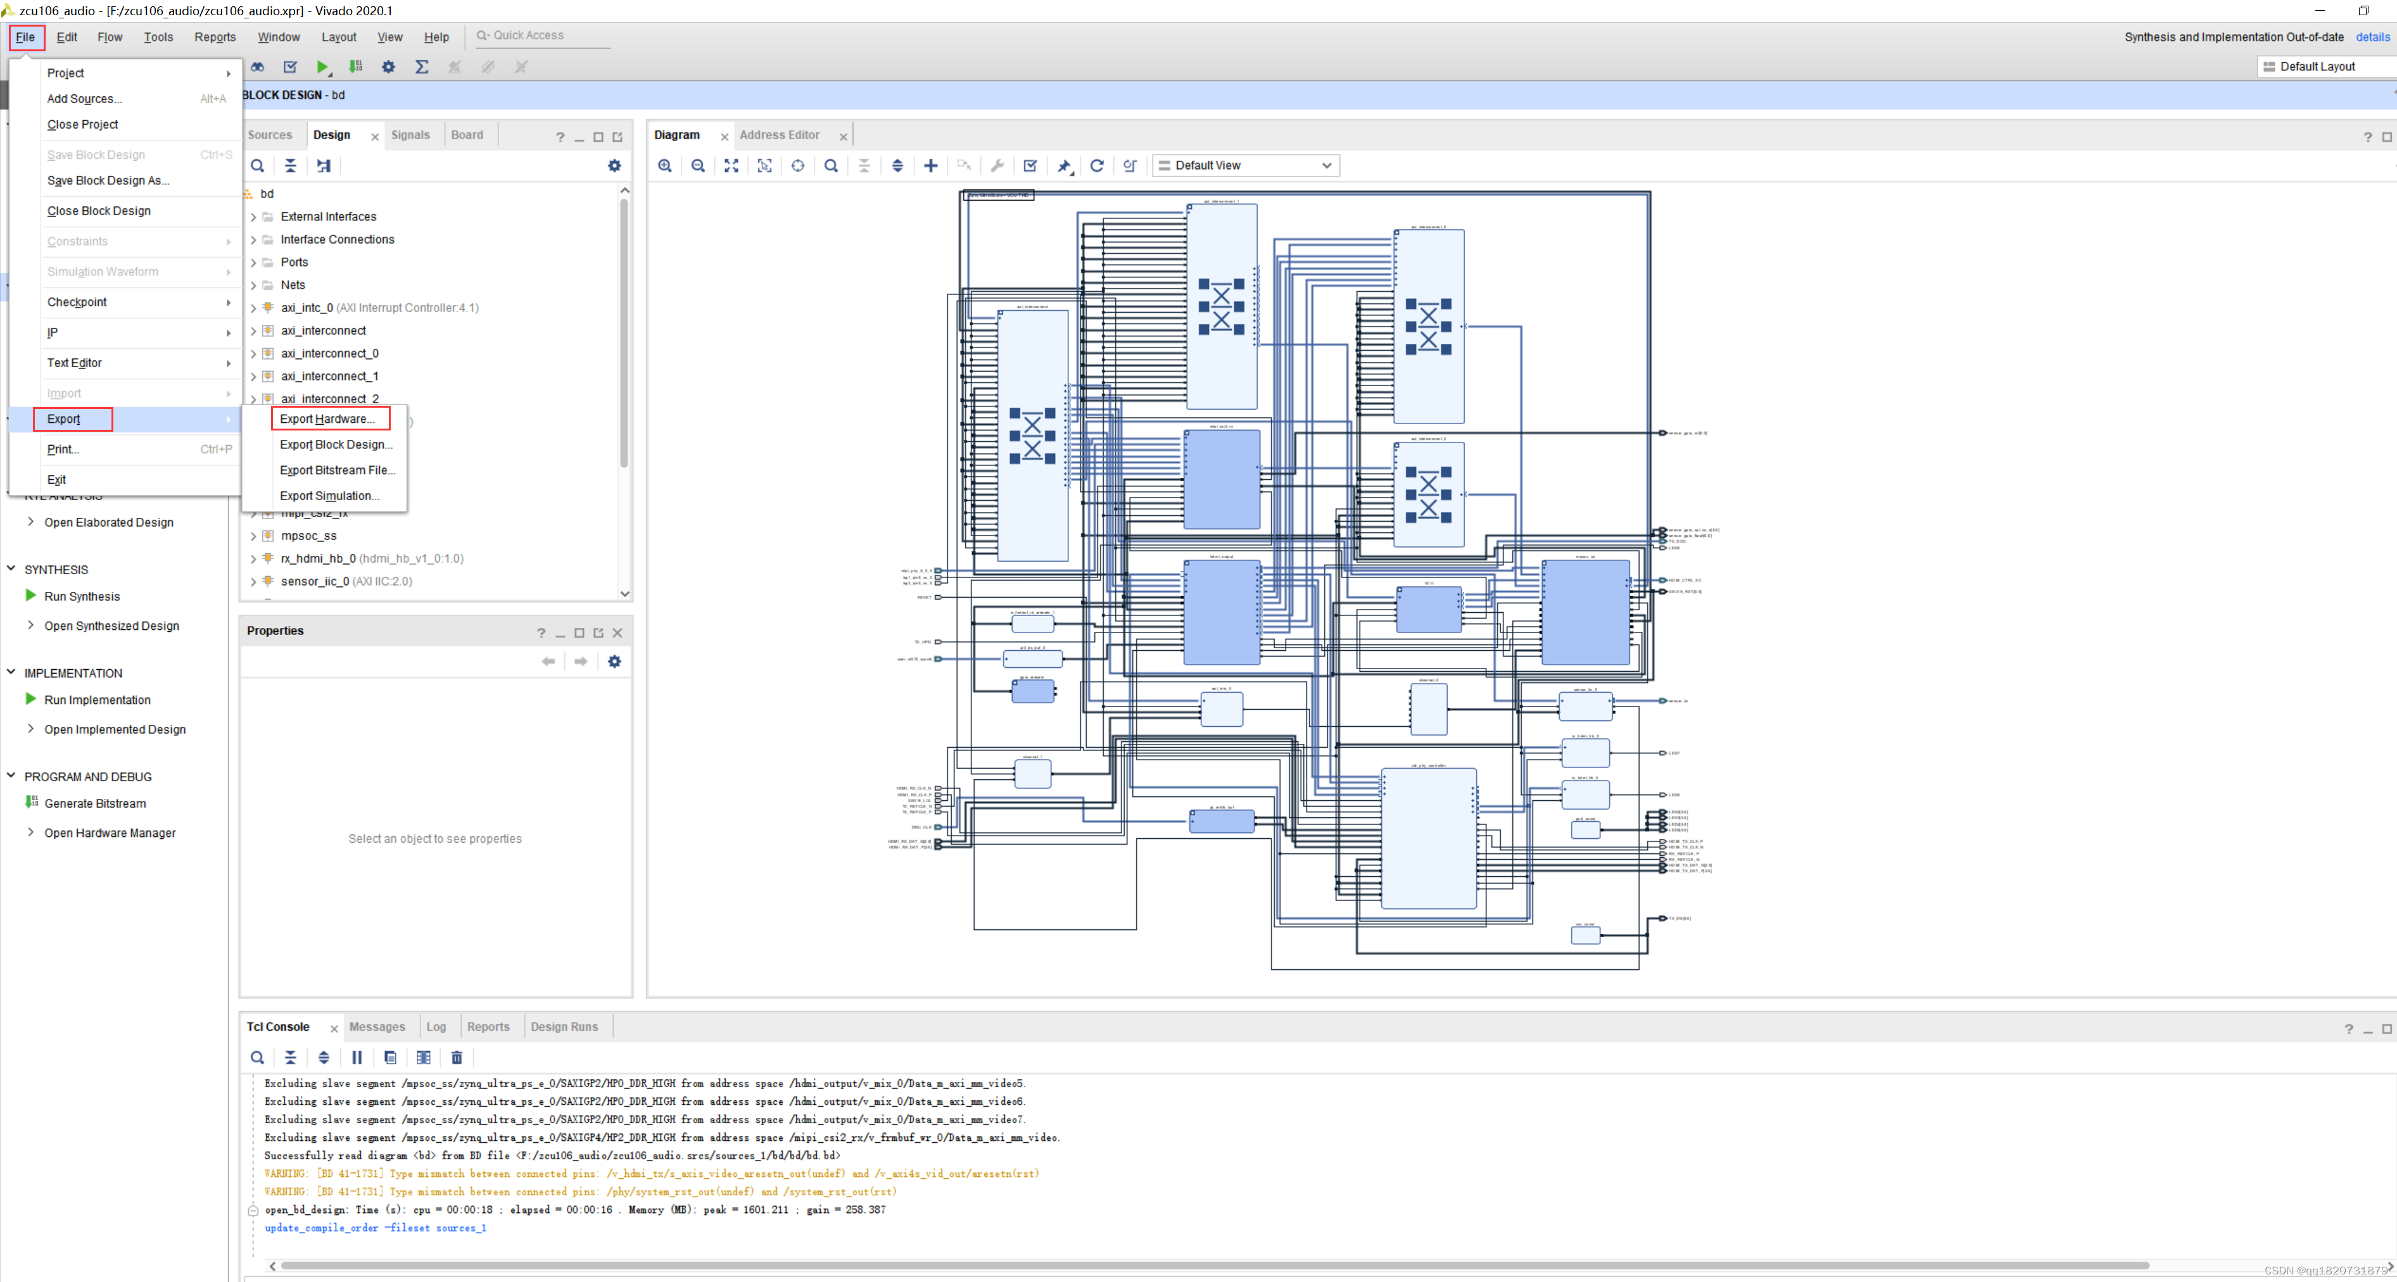Click the pause icon in Tcl Console

357,1058
